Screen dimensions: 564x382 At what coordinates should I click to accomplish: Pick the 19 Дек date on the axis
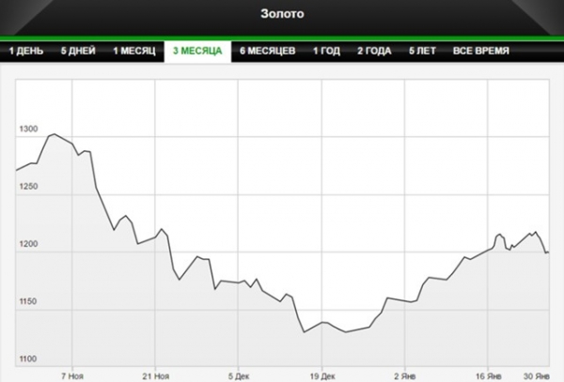pyautogui.click(x=322, y=371)
